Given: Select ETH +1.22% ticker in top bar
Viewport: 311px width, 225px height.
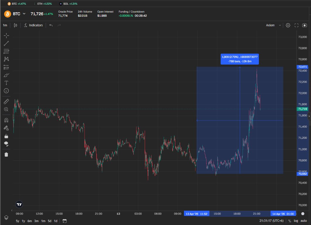Looking at the screenshot, I should (x=43, y=4).
